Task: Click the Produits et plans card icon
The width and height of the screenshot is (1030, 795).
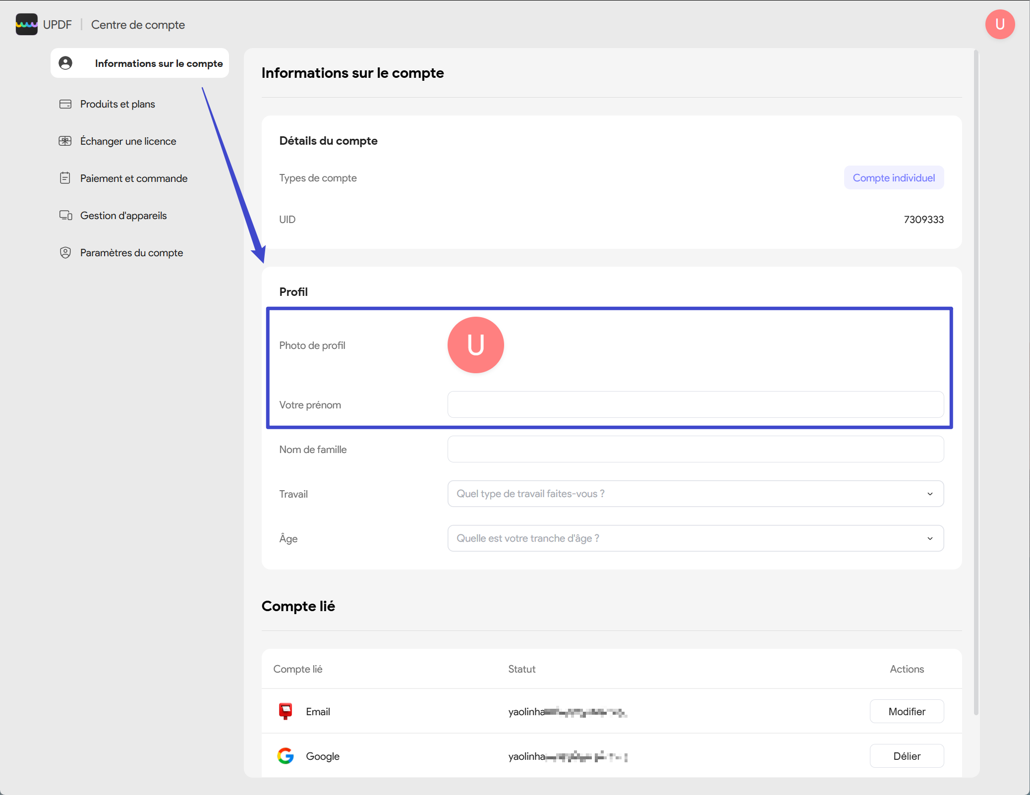Action: pyautogui.click(x=65, y=104)
